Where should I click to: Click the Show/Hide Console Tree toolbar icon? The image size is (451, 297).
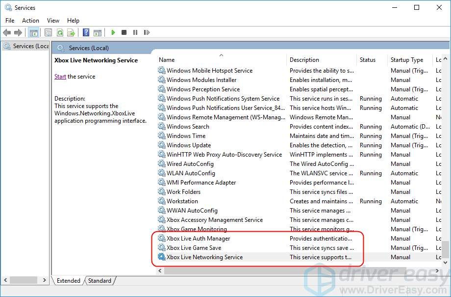coord(33,32)
